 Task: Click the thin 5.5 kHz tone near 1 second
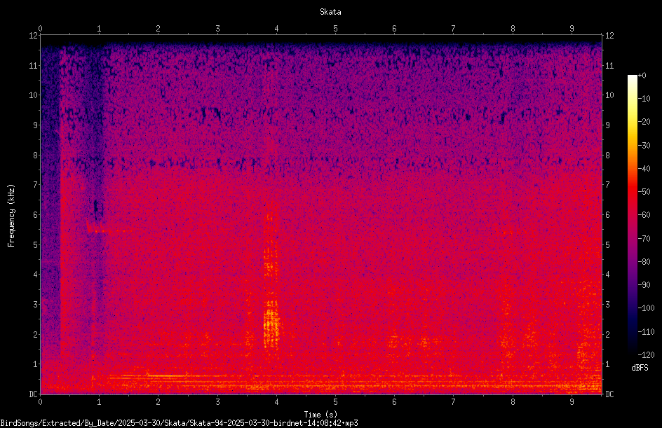[x=110, y=231]
